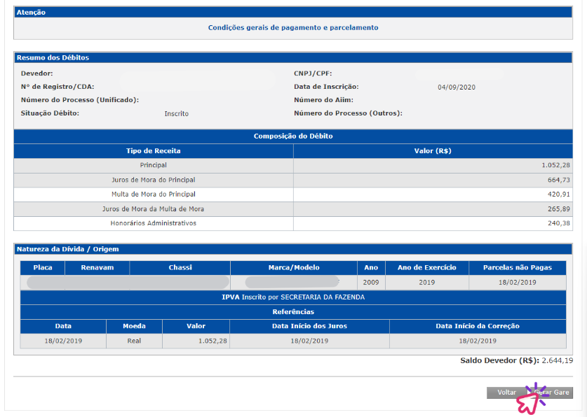587x417 pixels.
Task: Click the Gerar Gare button
Action: pyautogui.click(x=551, y=393)
